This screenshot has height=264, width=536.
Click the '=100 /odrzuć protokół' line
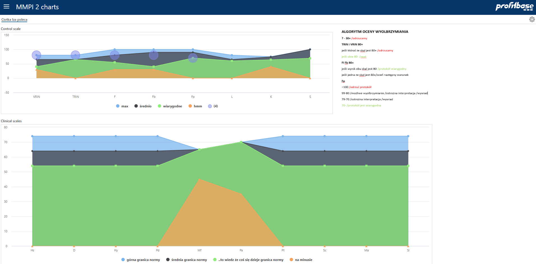[356, 87]
